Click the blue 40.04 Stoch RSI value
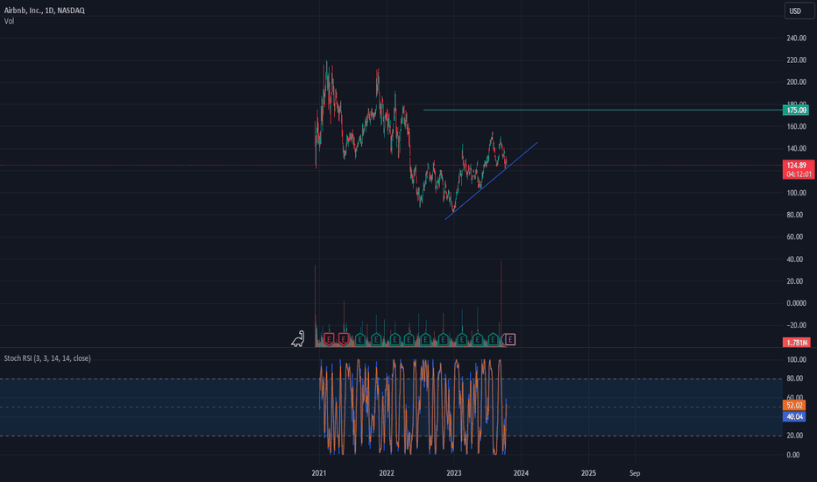Image resolution: width=817 pixels, height=482 pixels. coord(794,417)
